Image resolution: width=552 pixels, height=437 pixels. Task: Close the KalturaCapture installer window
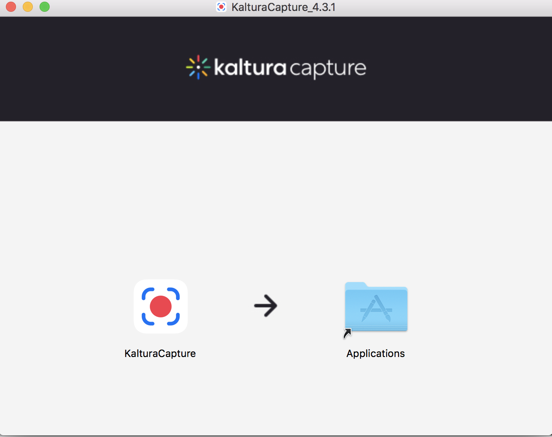11,7
